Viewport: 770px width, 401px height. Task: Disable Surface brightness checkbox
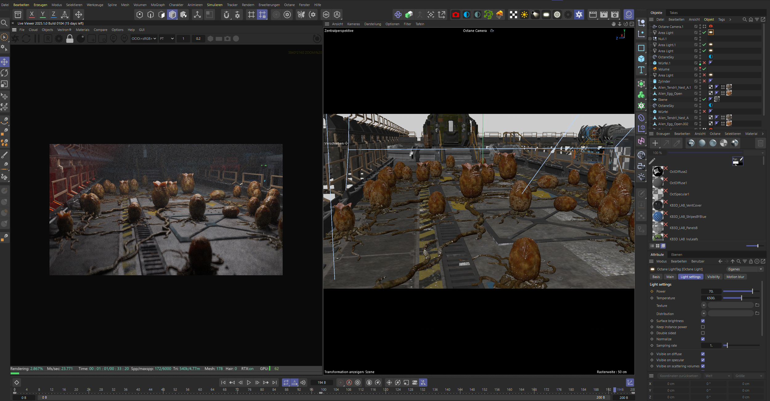[x=703, y=321]
